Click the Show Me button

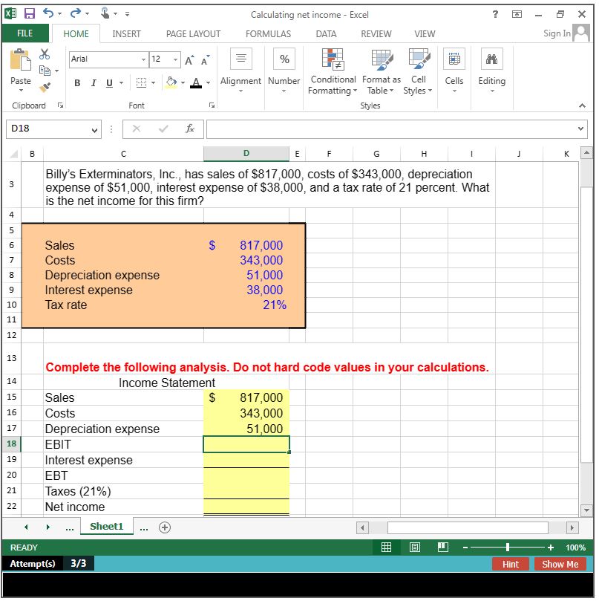(x=560, y=564)
